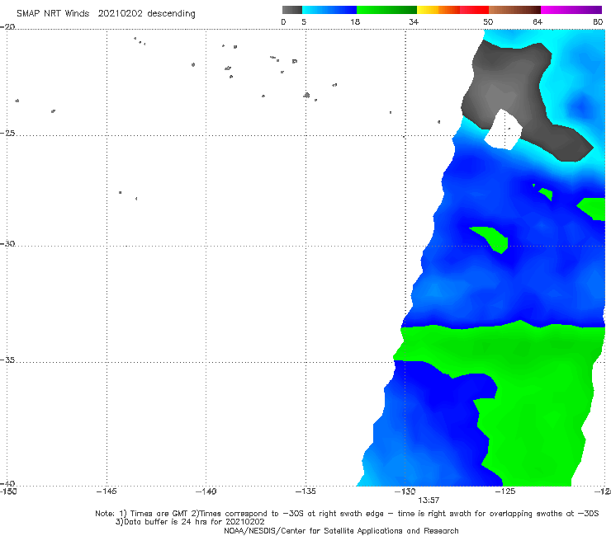The height and width of the screenshot is (536, 611).
Task: Click the color scale label '5'
Action: (304, 21)
